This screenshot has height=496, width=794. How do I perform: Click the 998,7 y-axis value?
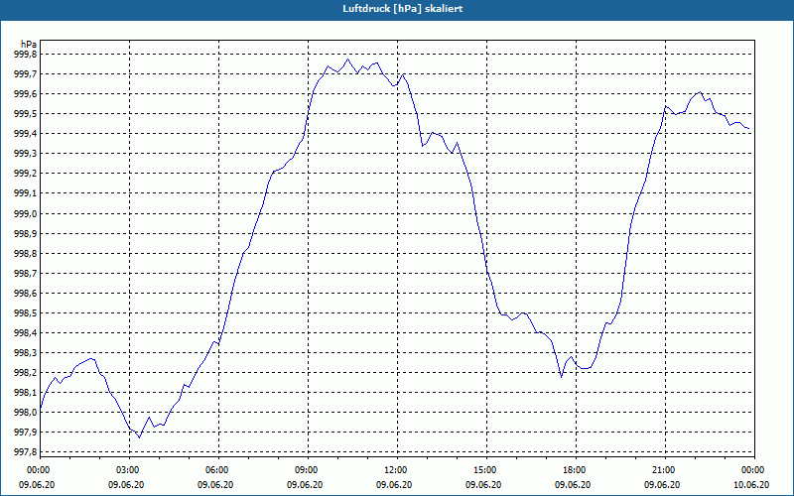(25, 274)
